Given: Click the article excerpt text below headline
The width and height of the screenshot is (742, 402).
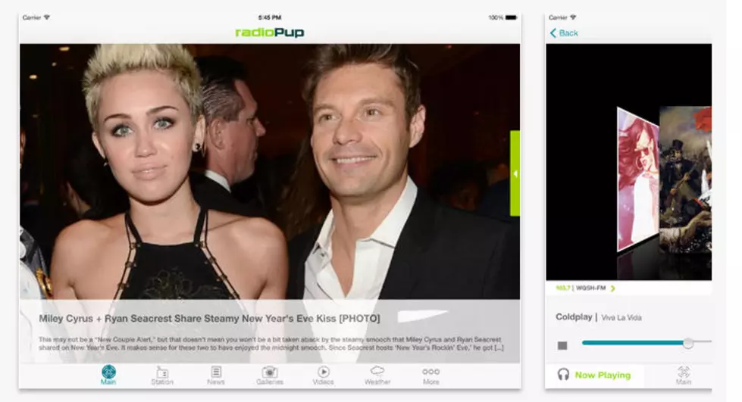Looking at the screenshot, I should 271,344.
